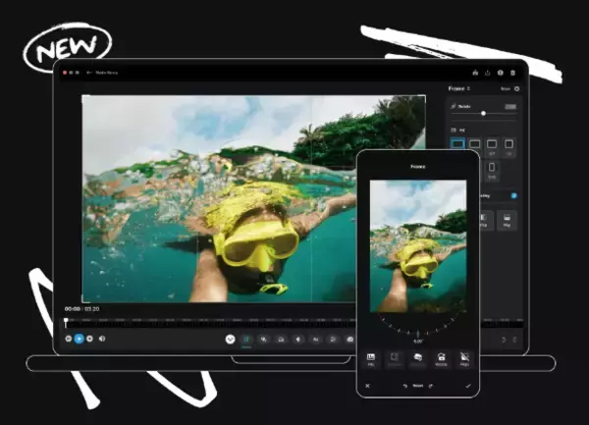The height and width of the screenshot is (425, 589).
Task: Click the redo arrow at laptop bottom-right corner
Action: [x=514, y=340]
